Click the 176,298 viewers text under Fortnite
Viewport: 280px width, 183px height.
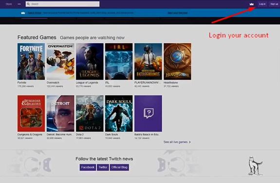click(x=25, y=86)
